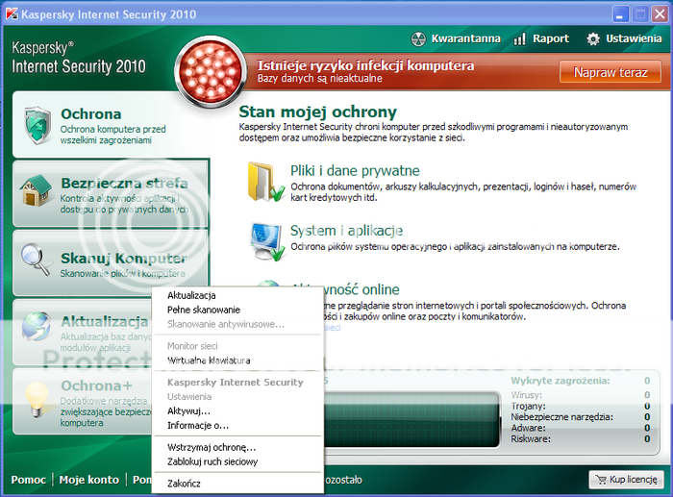The height and width of the screenshot is (497, 673).
Task: Choose Zakończ in context menu
Action: 237,484
